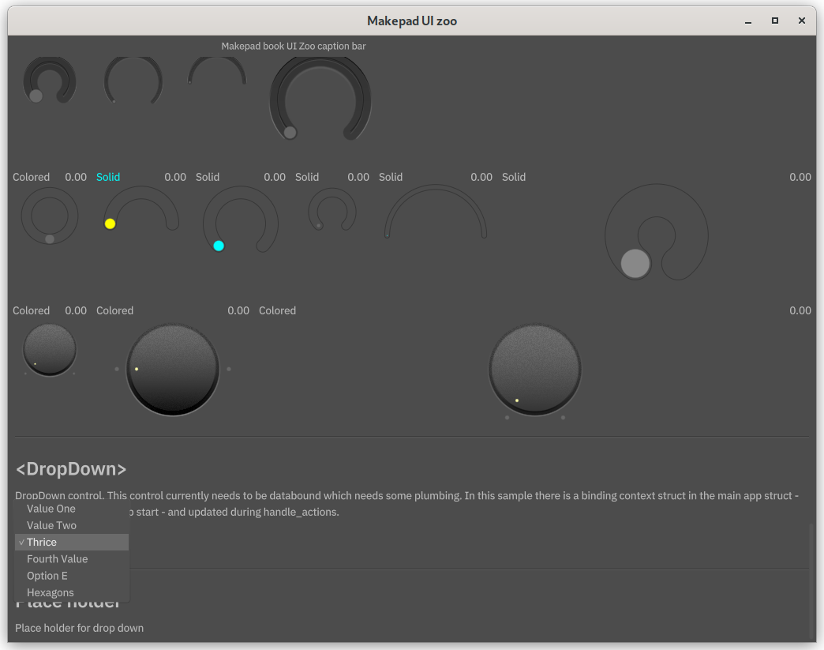
Task: Click the medium Colored knob with two side dots
Action: click(172, 370)
